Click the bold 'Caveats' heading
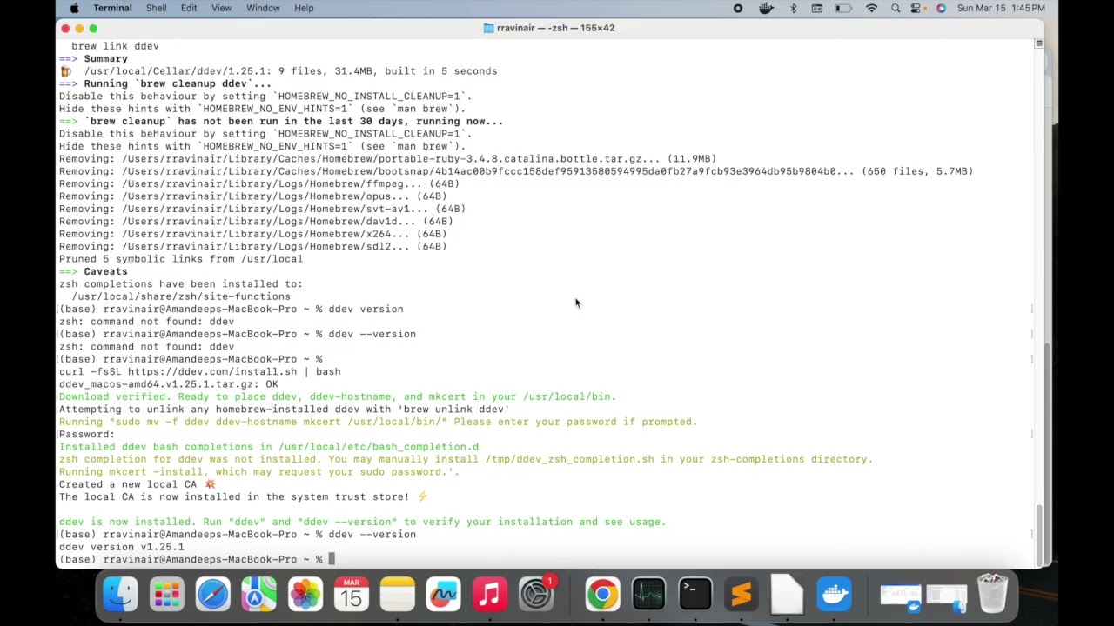Image resolution: width=1114 pixels, height=626 pixels. coord(105,271)
